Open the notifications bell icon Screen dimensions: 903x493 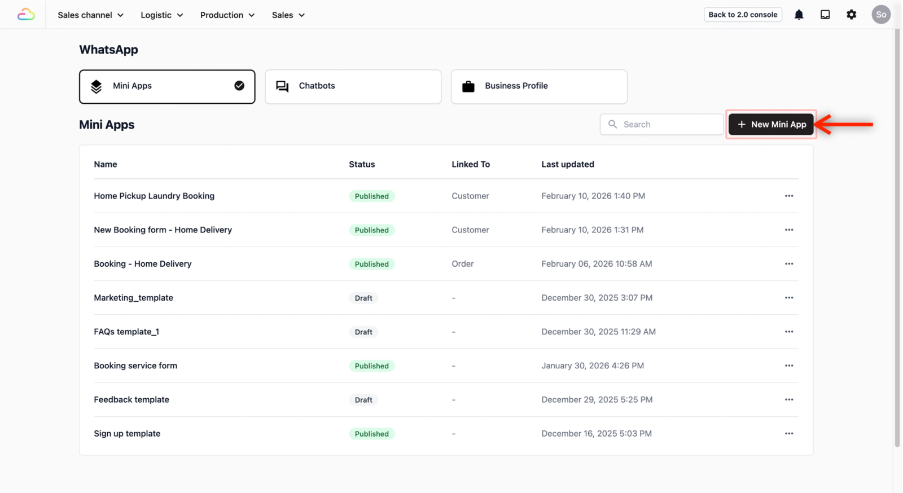[799, 15]
